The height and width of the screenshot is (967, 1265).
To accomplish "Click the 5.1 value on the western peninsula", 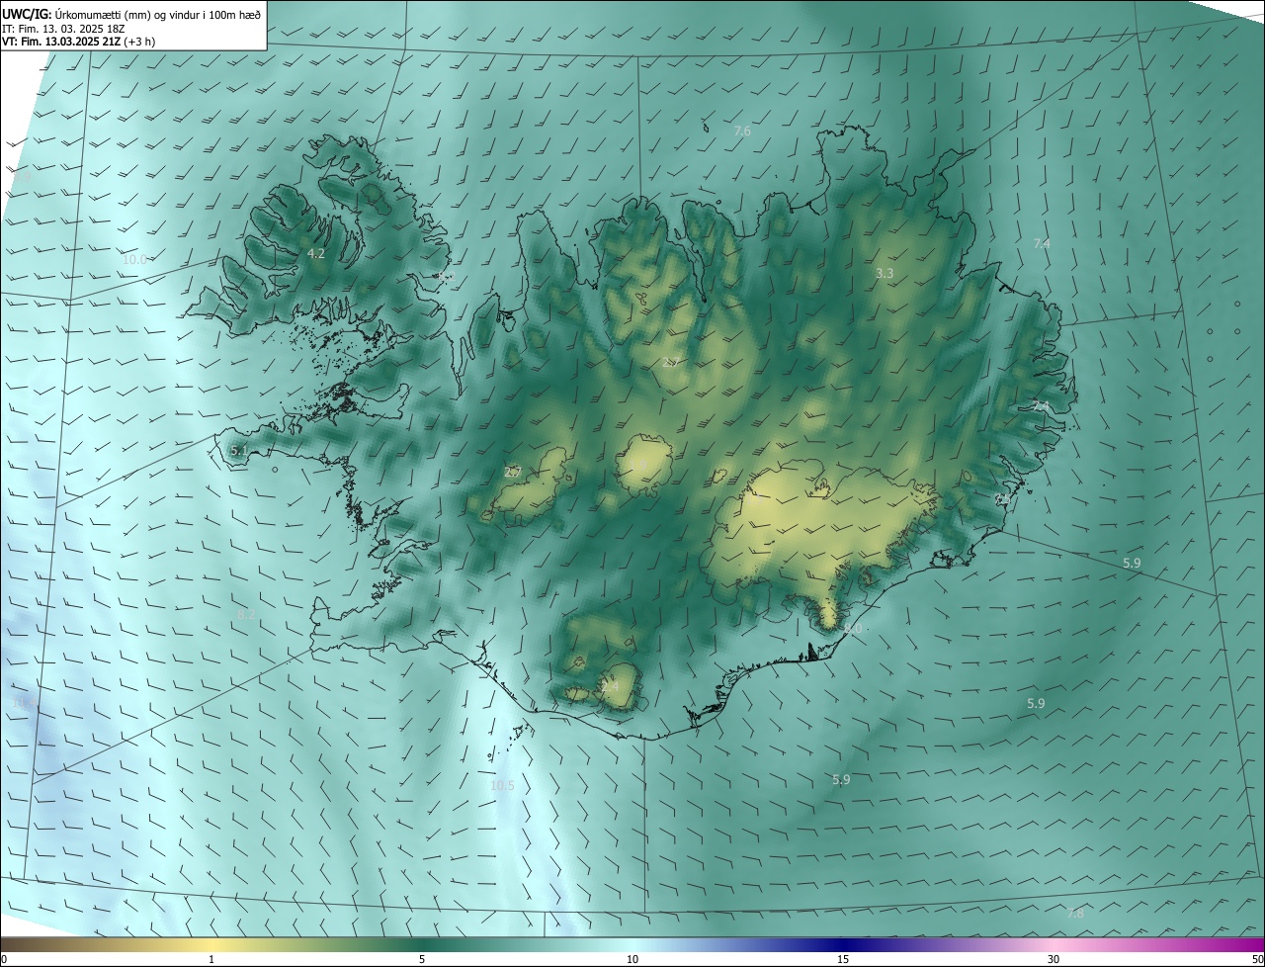I will (239, 451).
